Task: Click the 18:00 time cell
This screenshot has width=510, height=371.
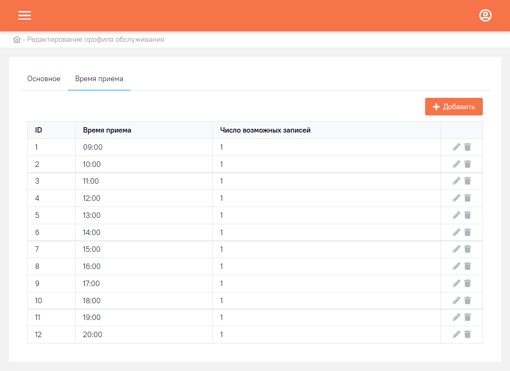Action: point(144,301)
